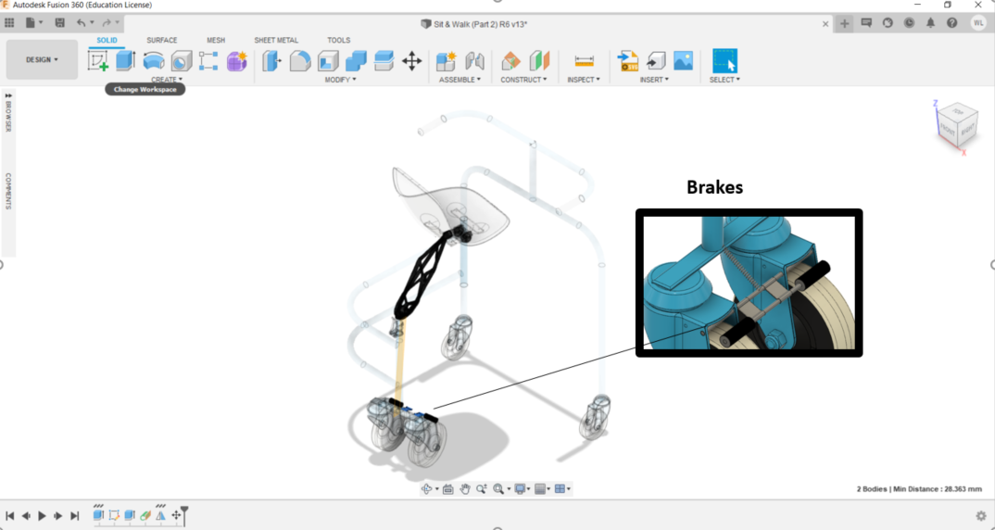Jump to end of timeline
The height and width of the screenshot is (530, 995).
point(74,516)
